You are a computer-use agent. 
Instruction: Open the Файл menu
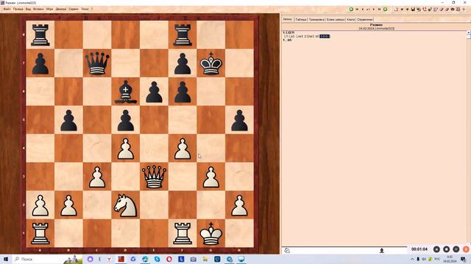(x=7, y=9)
